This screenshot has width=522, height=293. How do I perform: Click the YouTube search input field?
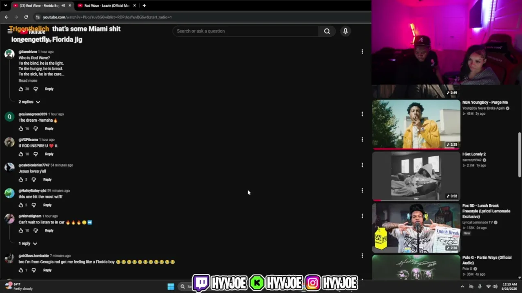coord(246,31)
